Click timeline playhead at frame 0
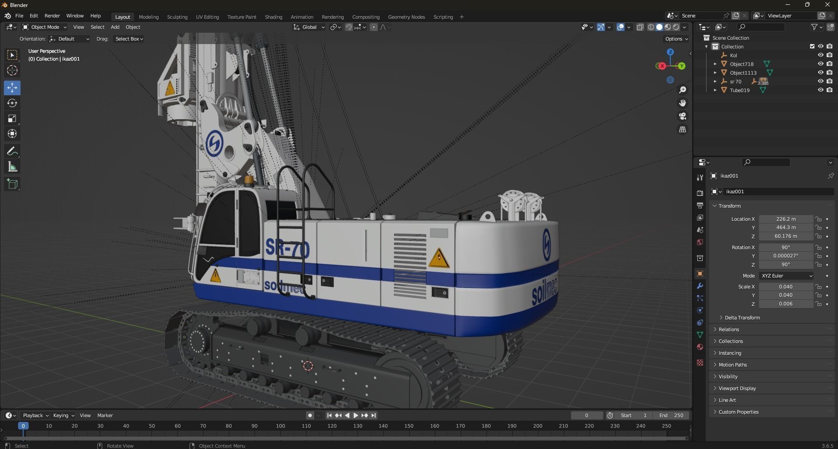Viewport: 838px width, 449px height. (23, 426)
